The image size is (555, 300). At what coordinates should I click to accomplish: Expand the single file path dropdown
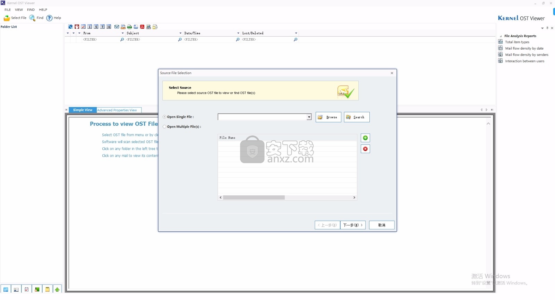click(309, 117)
